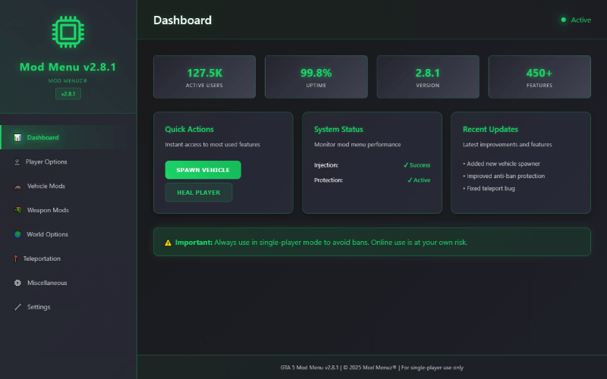
Task: Click the v2.8.1 version badge
Action: [68, 94]
